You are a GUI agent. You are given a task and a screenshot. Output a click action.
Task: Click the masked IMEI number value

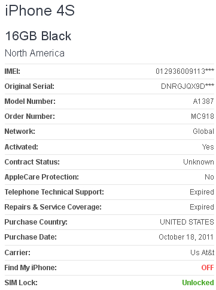coord(185,71)
